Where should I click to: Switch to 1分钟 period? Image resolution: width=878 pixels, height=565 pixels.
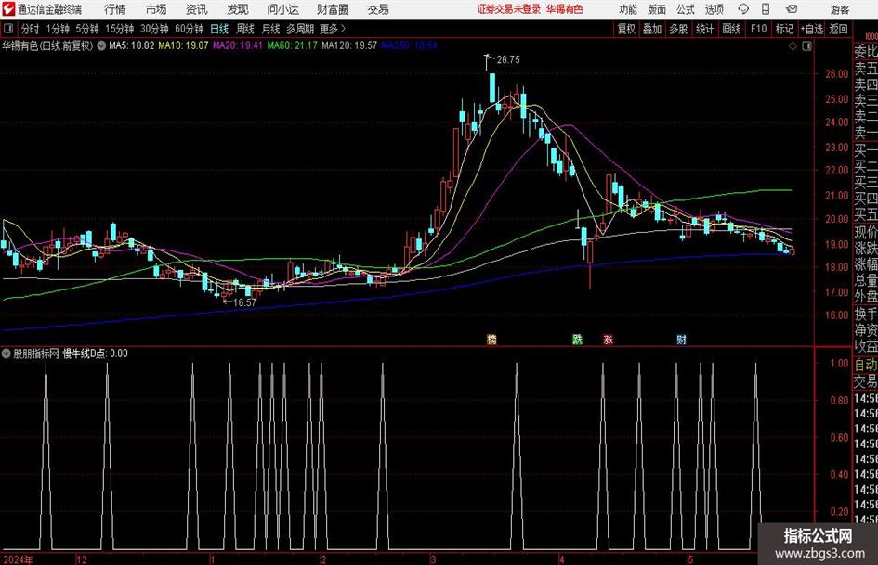58,29
